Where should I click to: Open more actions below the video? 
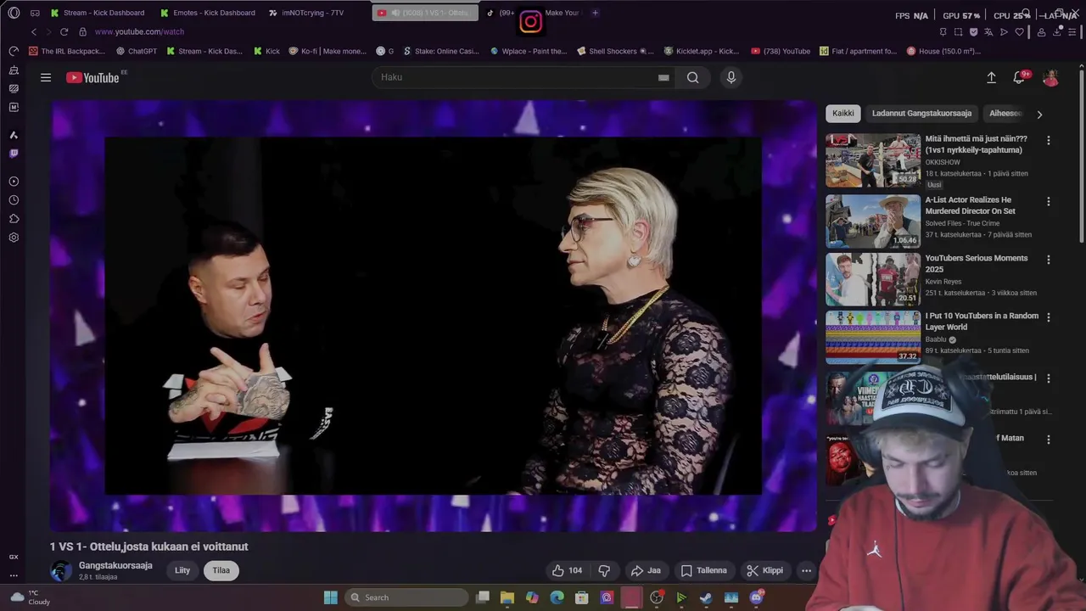[x=806, y=570]
